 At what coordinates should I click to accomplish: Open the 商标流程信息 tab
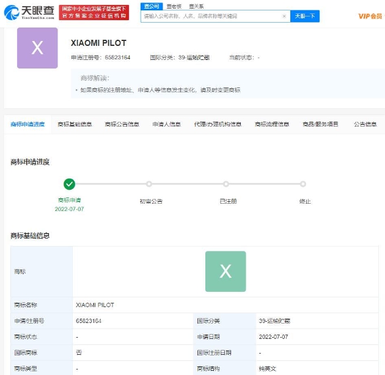272,124
